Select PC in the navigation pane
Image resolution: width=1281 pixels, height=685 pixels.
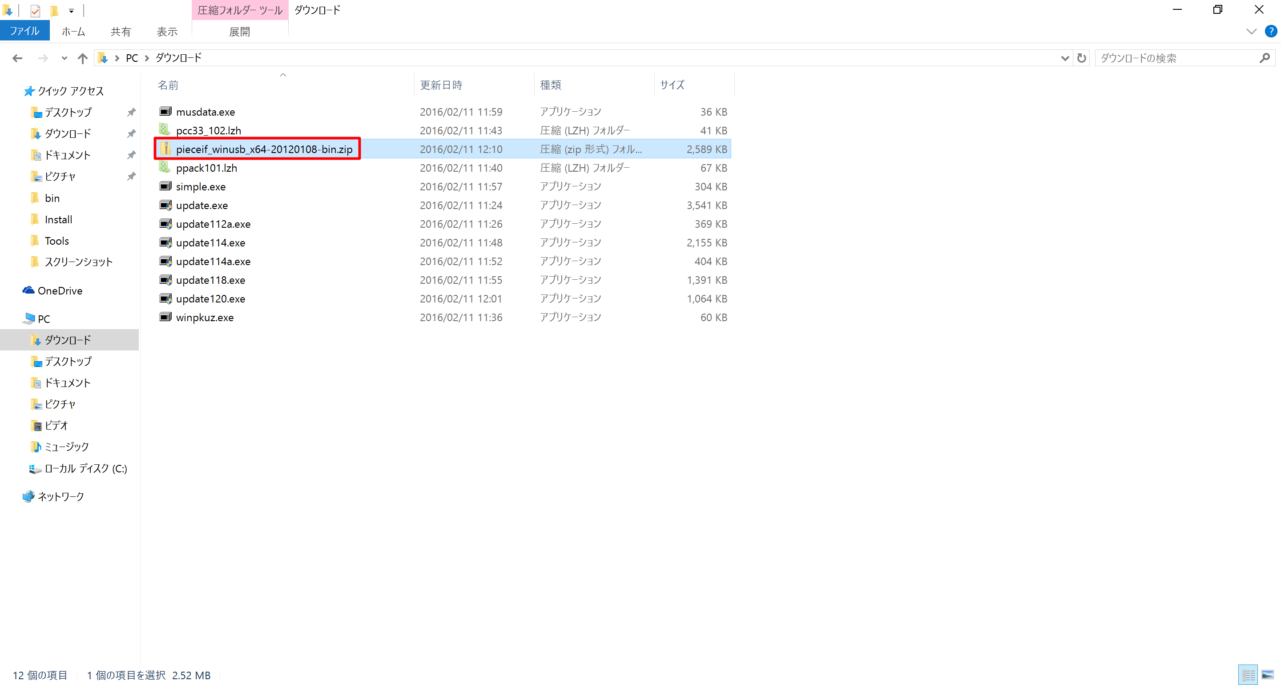(44, 319)
